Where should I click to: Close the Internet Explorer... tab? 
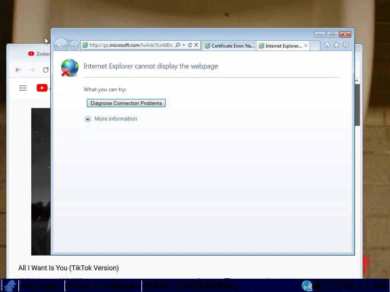(306, 46)
